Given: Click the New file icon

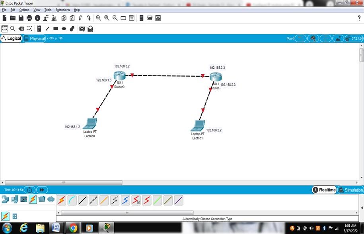Looking at the screenshot, I should click(4, 18).
